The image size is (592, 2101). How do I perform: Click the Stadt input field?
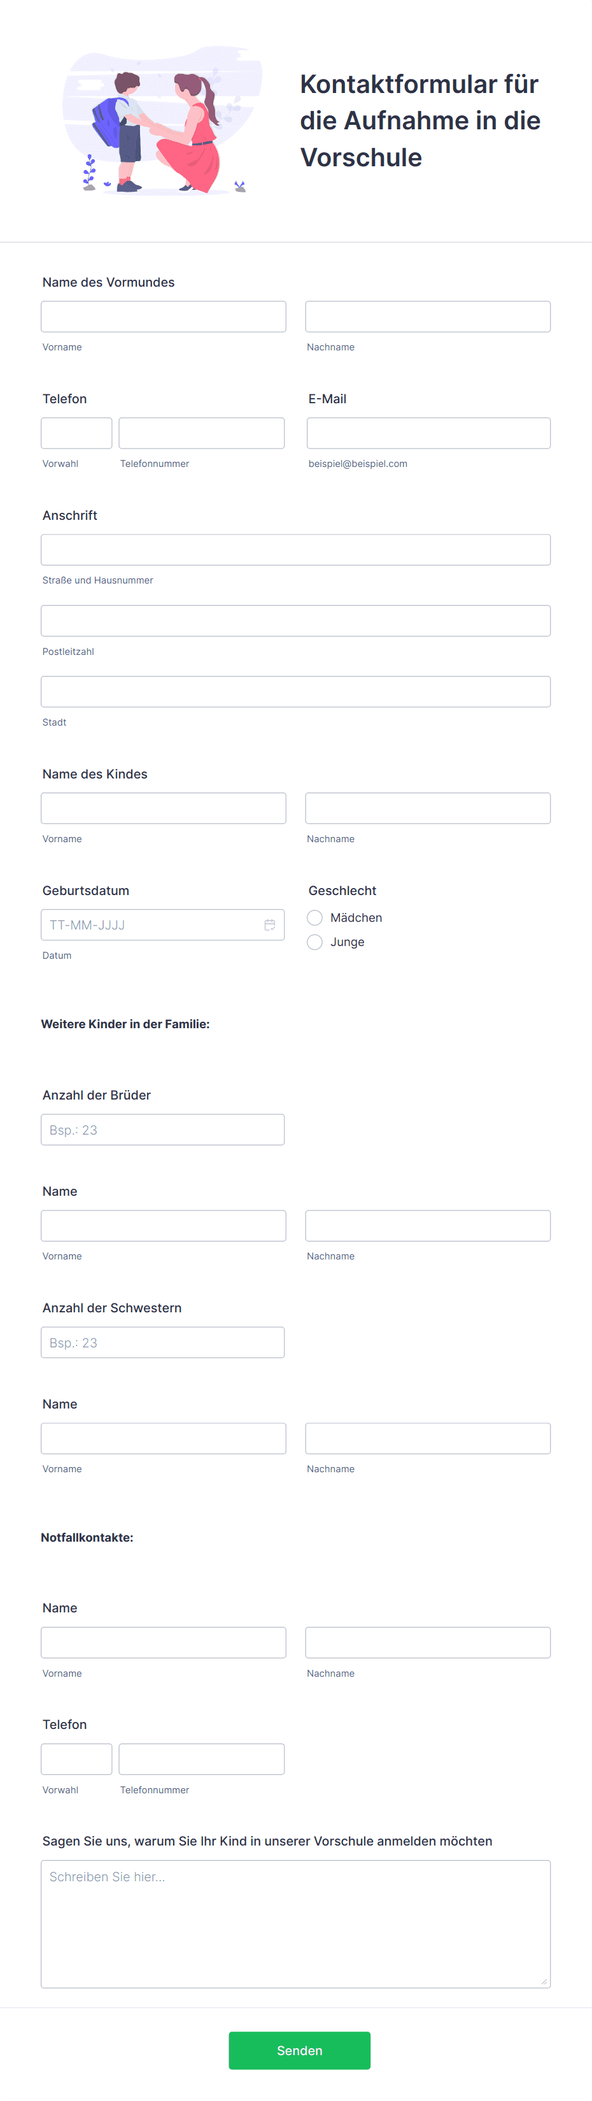tap(295, 692)
